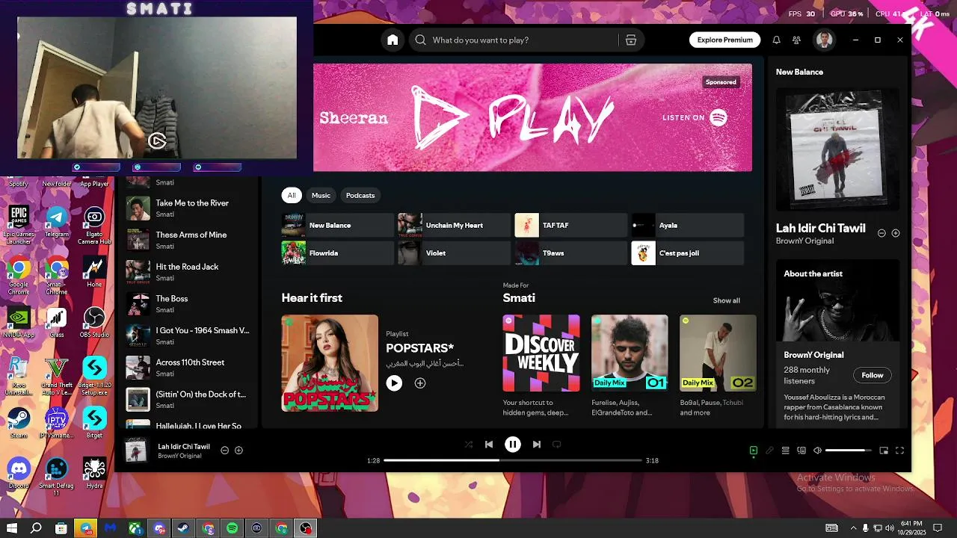Viewport: 957px width, 538px height.
Task: Open Friend Activity icon
Action: click(796, 40)
